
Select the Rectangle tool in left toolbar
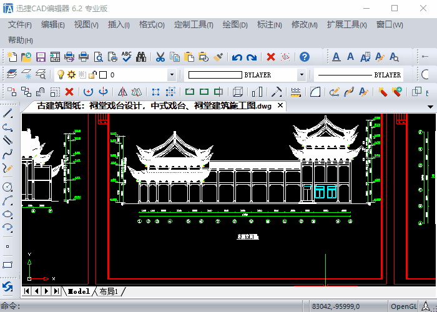pyautogui.click(x=7, y=265)
